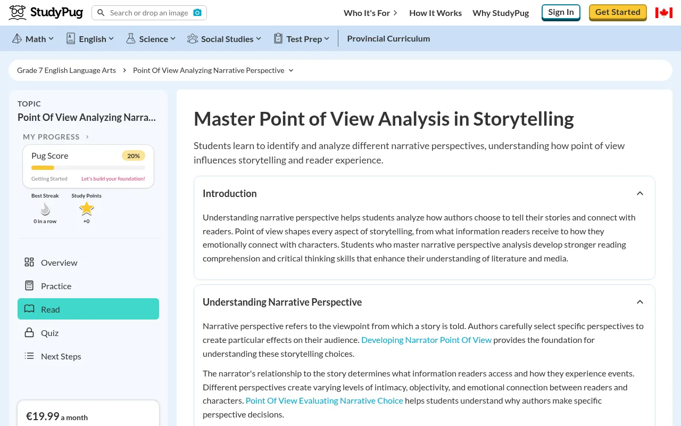Image resolution: width=681 pixels, height=426 pixels.
Task: Click the Sign In button
Action: (x=561, y=12)
